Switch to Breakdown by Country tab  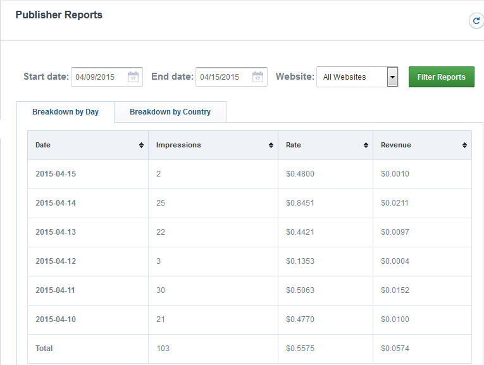click(170, 112)
